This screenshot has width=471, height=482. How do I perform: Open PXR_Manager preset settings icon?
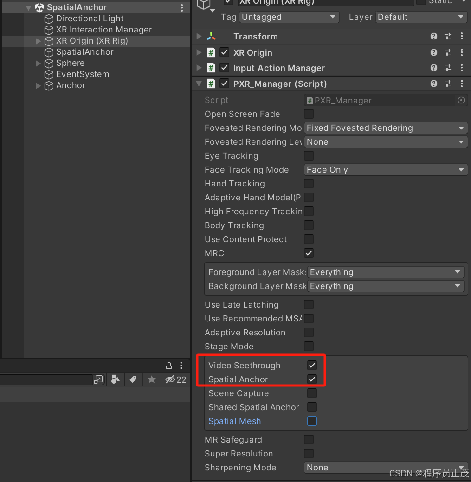point(448,84)
